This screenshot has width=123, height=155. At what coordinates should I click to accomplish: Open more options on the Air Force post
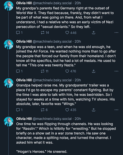pos(116,71)
